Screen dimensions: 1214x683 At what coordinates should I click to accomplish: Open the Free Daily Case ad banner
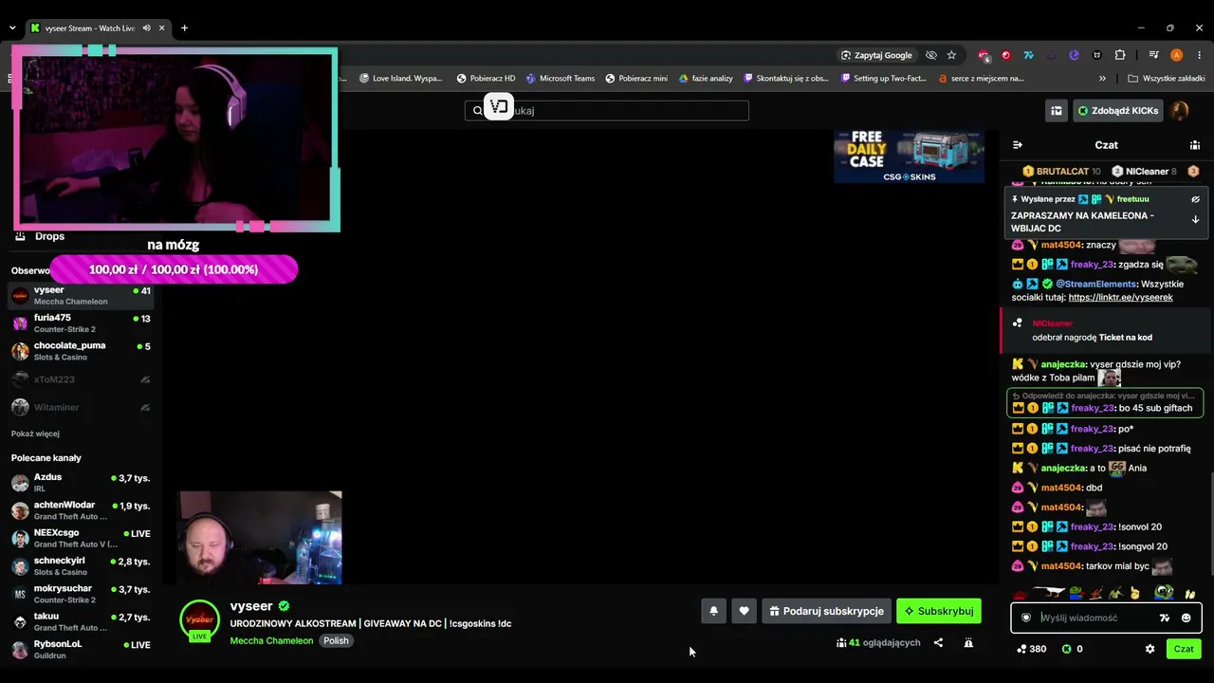[909, 157]
